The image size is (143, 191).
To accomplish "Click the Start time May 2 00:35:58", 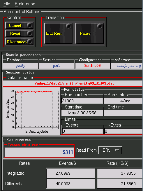I will (82, 113).
